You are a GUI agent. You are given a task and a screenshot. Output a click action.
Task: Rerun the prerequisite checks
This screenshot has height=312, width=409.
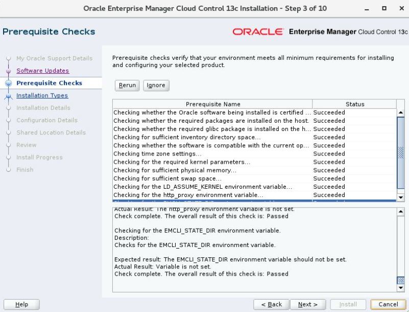click(127, 85)
